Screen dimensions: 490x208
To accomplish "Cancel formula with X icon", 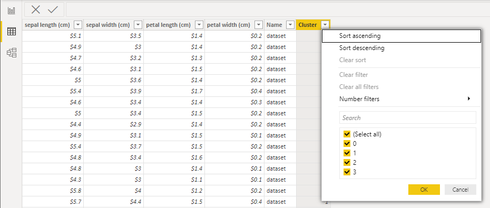I will [36, 9].
